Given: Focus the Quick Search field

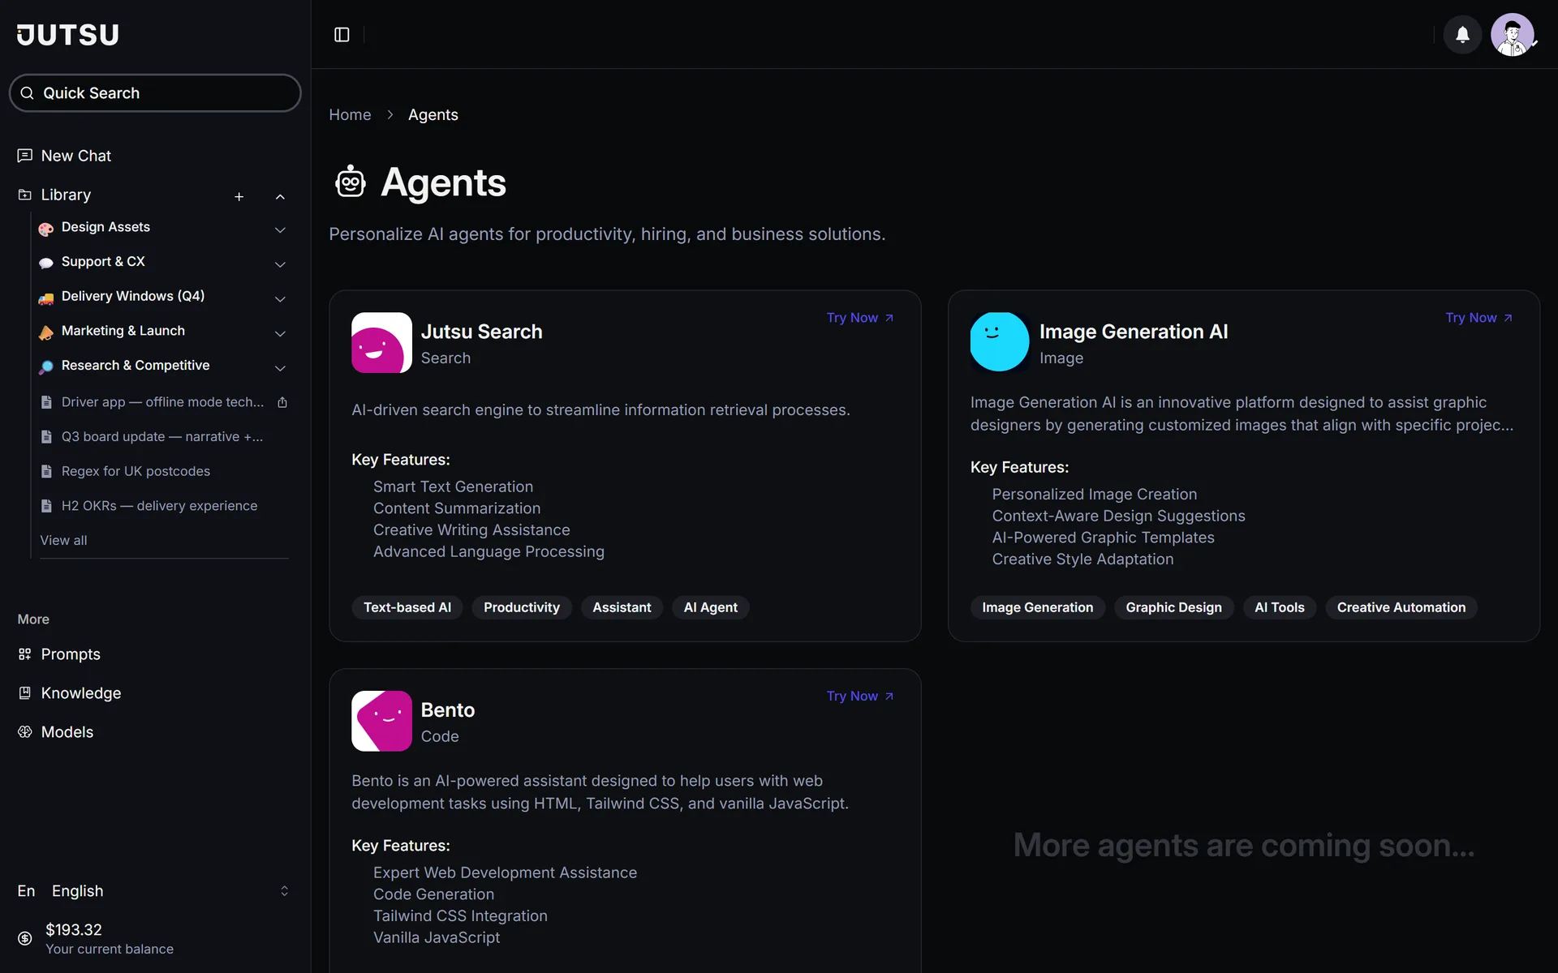Looking at the screenshot, I should coord(155,93).
